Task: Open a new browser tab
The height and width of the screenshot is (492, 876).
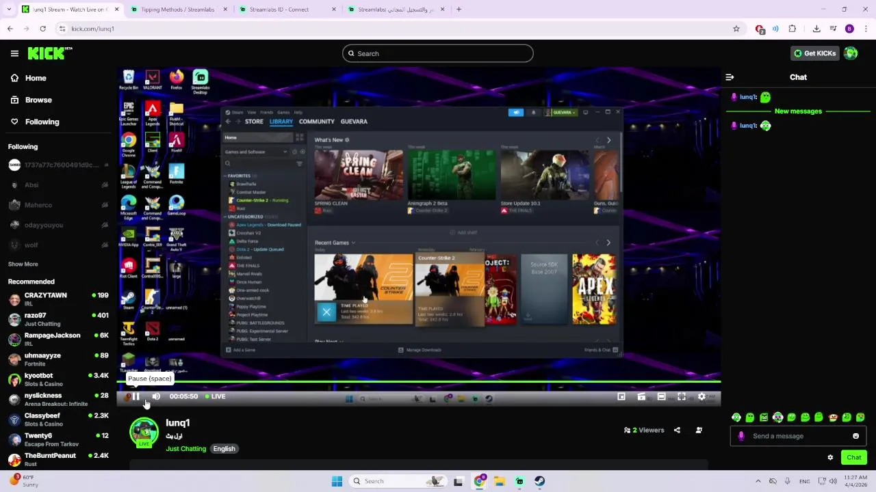Action: [x=459, y=10]
